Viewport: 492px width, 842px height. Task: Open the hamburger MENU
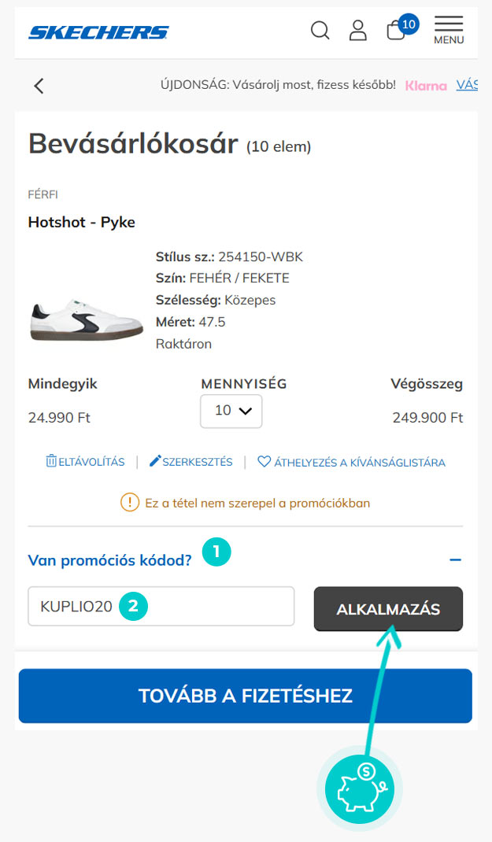[x=449, y=30]
